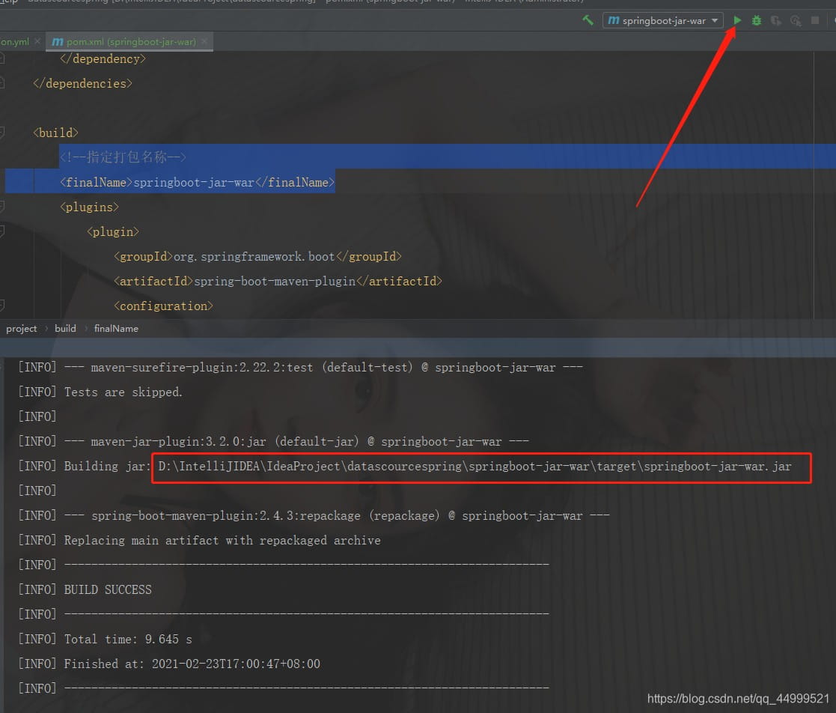Click the maven-surefire-plugin:2.22.2:test console line
Image resolution: width=836 pixels, height=713 pixels.
coord(323,368)
